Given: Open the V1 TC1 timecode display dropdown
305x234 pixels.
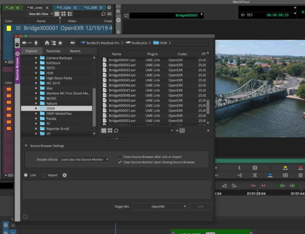Looking at the screenshot, I should click(x=295, y=13).
